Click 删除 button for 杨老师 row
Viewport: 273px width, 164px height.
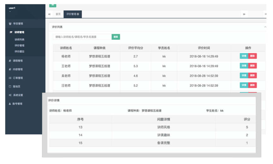(252, 56)
